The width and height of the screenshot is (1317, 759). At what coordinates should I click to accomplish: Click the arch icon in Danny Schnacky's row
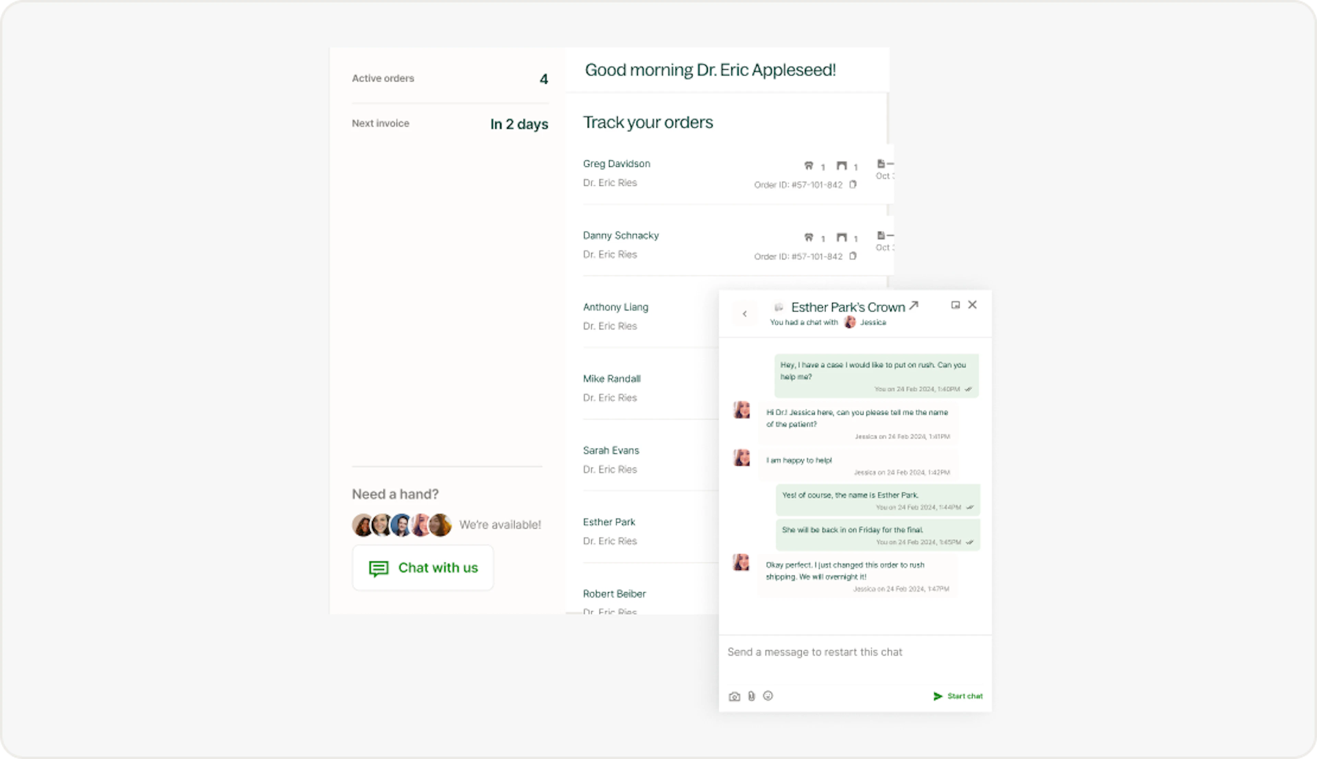[842, 238]
